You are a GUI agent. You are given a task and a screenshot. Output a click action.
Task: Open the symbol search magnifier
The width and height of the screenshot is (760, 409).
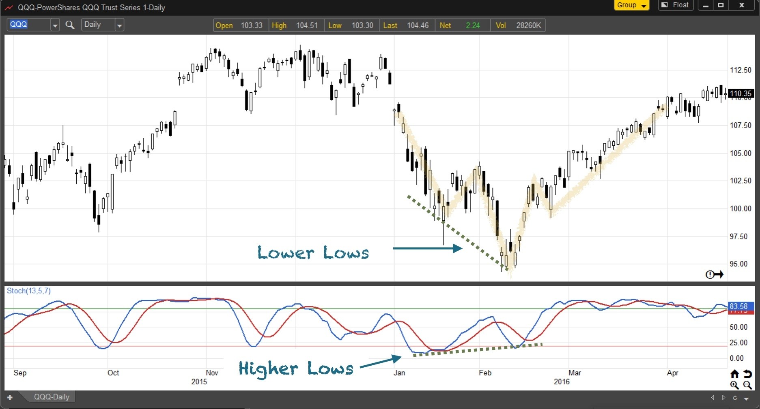[x=70, y=25]
